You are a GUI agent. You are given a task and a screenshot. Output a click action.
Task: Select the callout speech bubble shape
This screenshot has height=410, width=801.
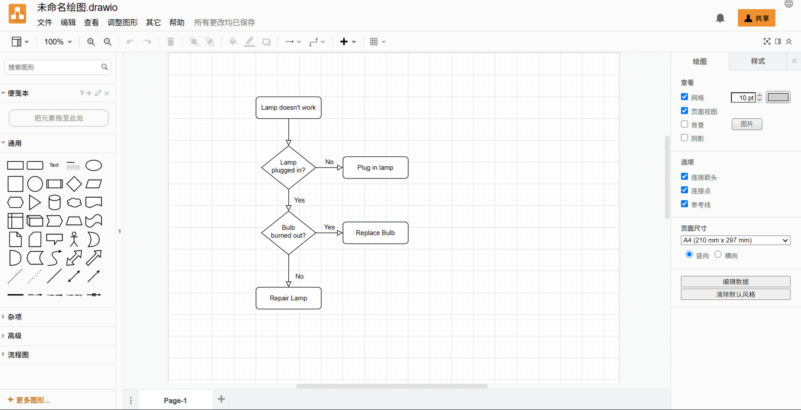click(54, 239)
